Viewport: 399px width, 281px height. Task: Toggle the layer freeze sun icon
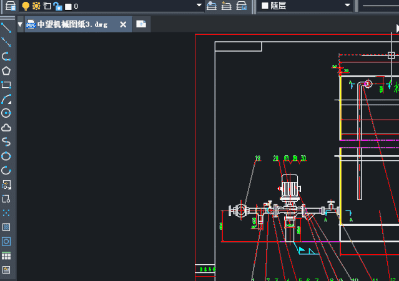click(36, 6)
